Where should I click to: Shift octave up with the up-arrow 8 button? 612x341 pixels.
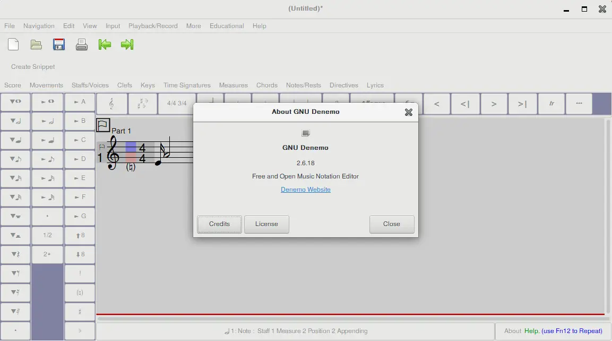[x=80, y=235]
